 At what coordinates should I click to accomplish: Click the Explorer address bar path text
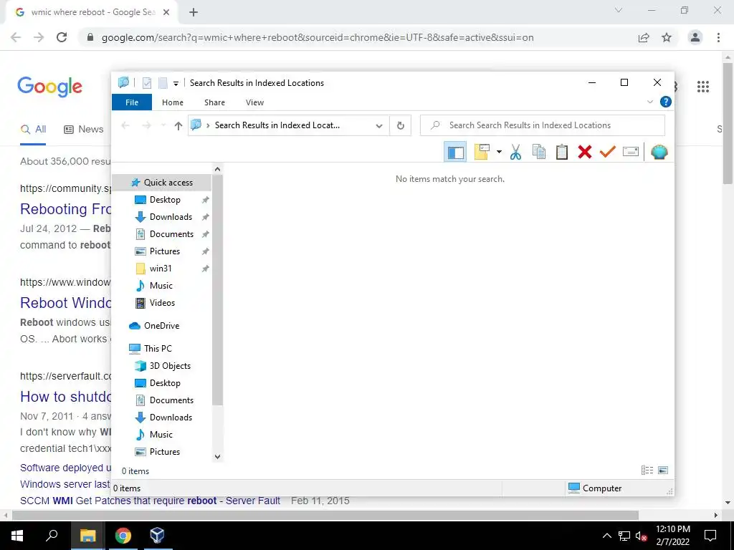coord(277,125)
